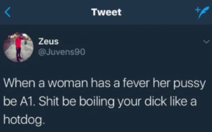Select the Tweet header title

(x=106, y=12)
